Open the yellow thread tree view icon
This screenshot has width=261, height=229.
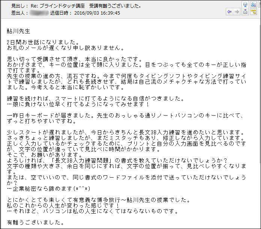pos(253,12)
